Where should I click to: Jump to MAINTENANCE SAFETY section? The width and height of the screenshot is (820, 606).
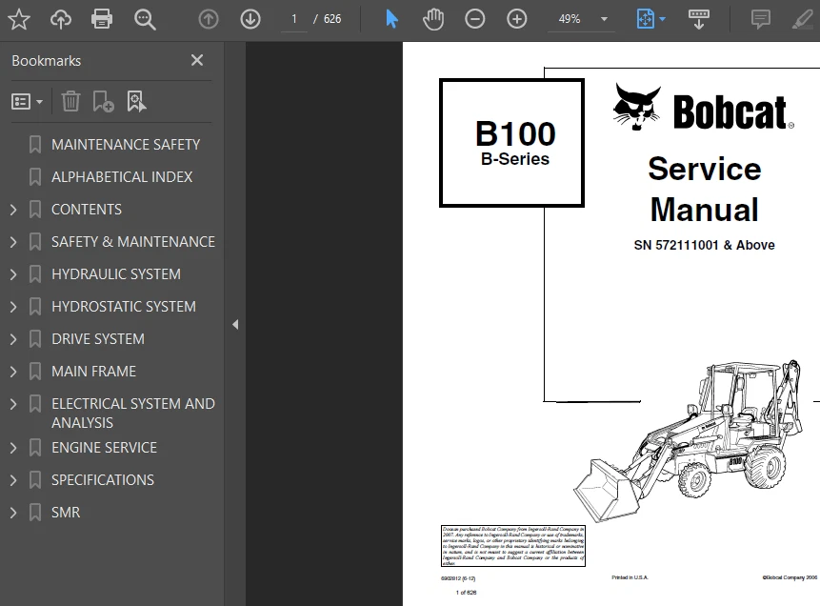125,144
